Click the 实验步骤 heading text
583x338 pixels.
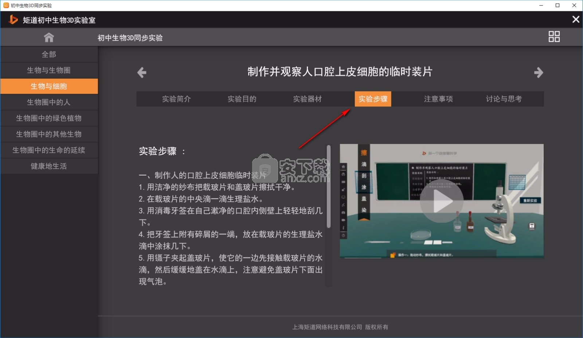[162, 151]
